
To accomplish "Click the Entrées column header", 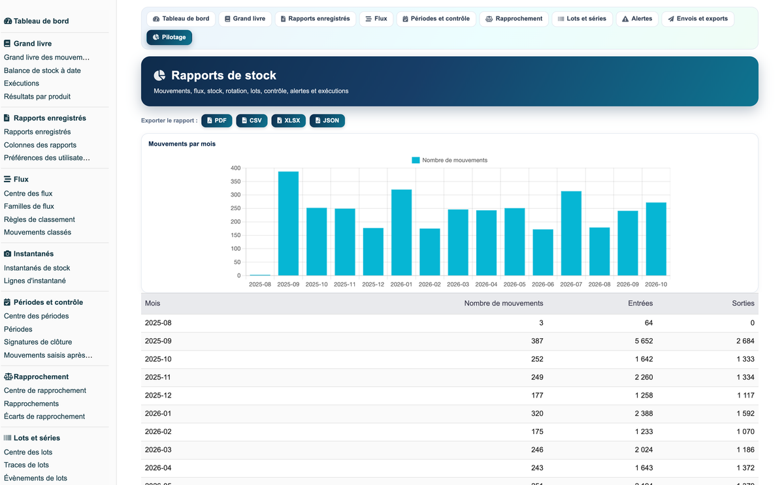I will (x=640, y=304).
